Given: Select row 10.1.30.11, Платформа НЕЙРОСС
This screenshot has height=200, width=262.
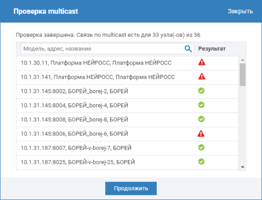Looking at the screenshot, I should click(x=127, y=63).
